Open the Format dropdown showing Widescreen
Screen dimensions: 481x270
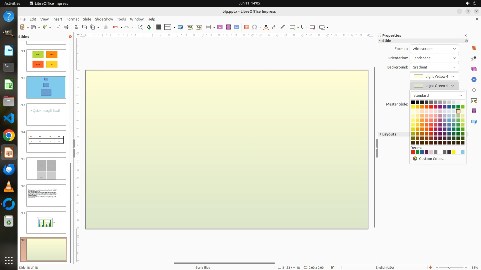coord(434,49)
